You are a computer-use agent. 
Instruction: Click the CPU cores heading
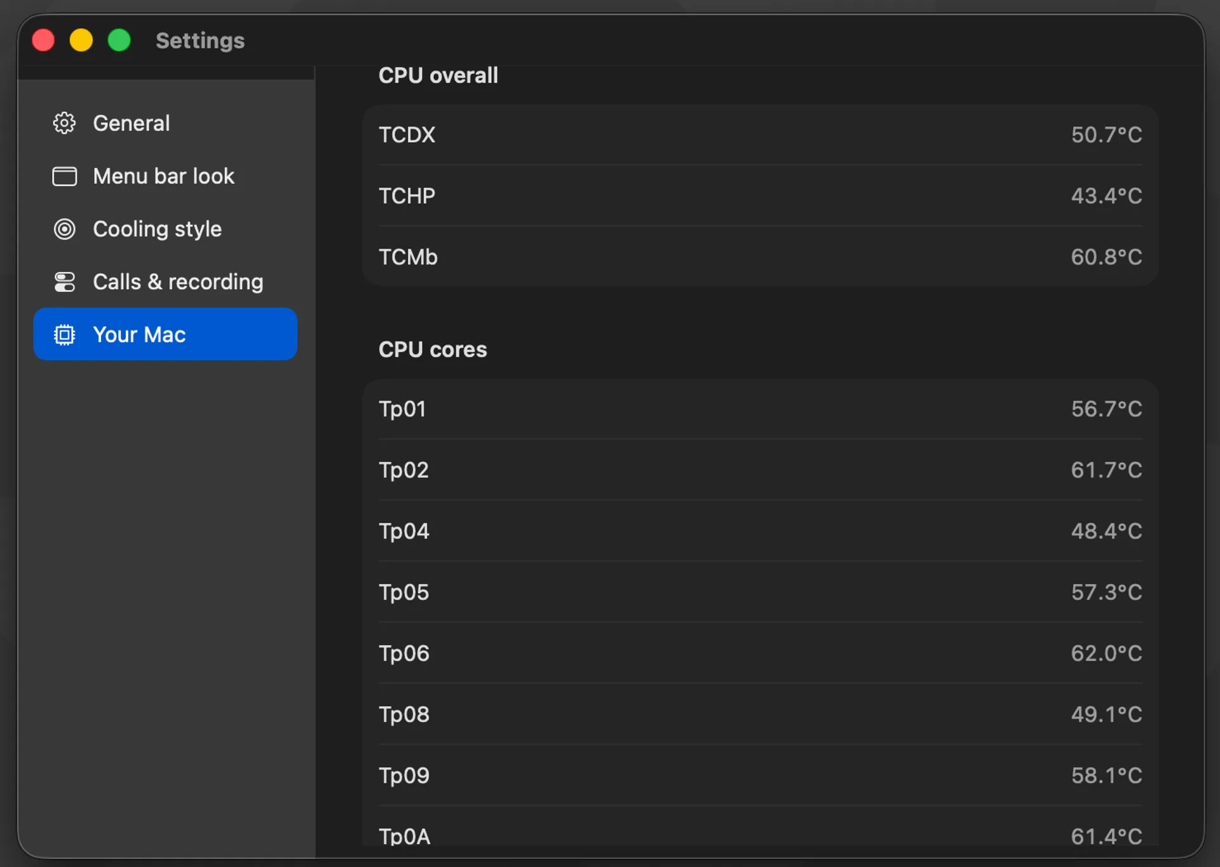pos(433,350)
